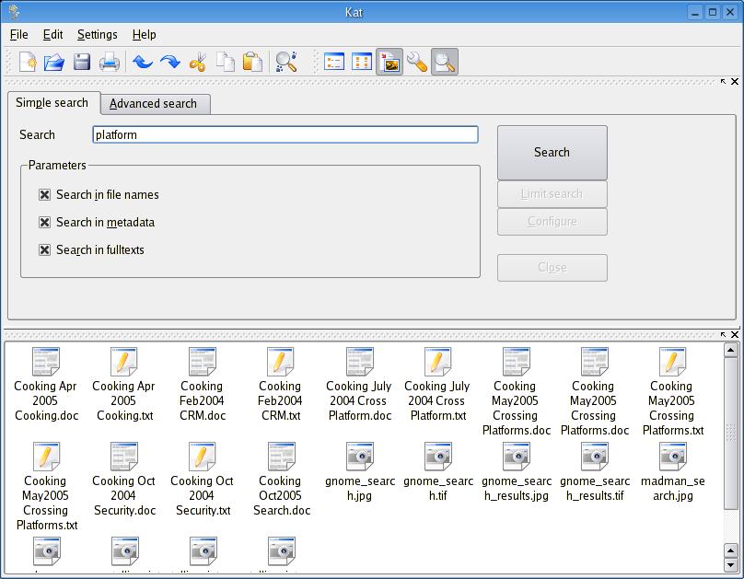Click the Redo arrow icon

coord(169,62)
